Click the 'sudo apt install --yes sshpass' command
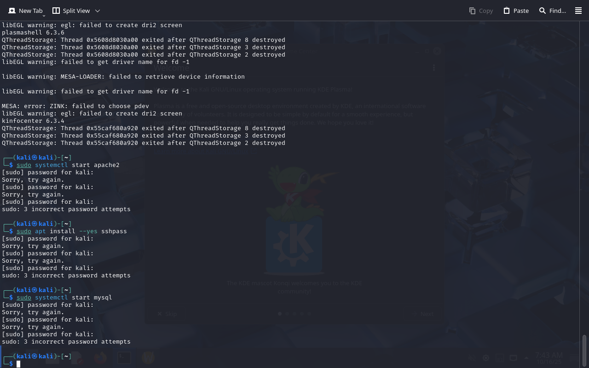The height and width of the screenshot is (368, 589). (72, 231)
